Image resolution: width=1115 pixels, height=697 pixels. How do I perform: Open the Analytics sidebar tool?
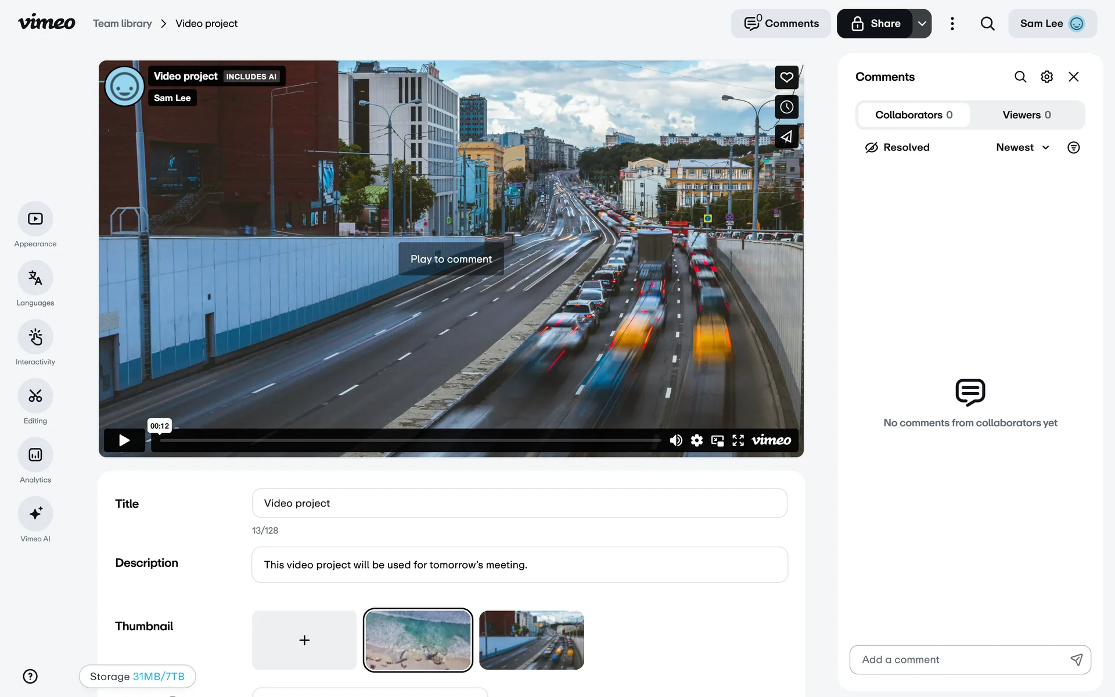35,455
